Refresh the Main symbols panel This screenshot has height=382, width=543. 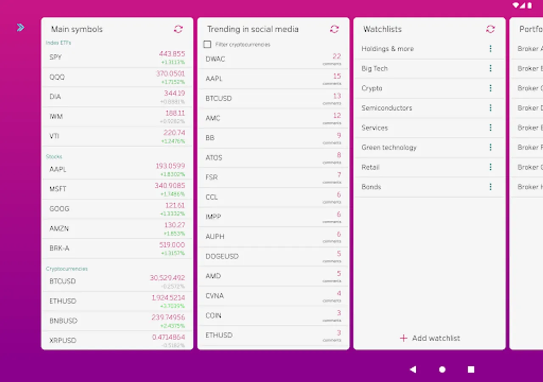point(178,29)
